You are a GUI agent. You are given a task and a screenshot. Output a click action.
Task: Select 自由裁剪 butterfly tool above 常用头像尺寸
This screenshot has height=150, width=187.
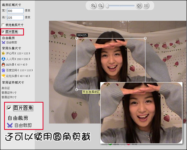tap(9, 43)
